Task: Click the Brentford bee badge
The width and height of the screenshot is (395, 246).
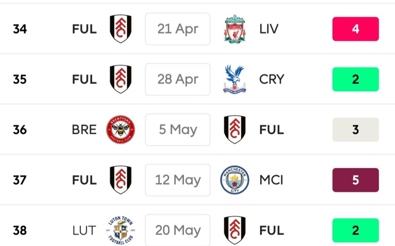Action: pos(121,130)
